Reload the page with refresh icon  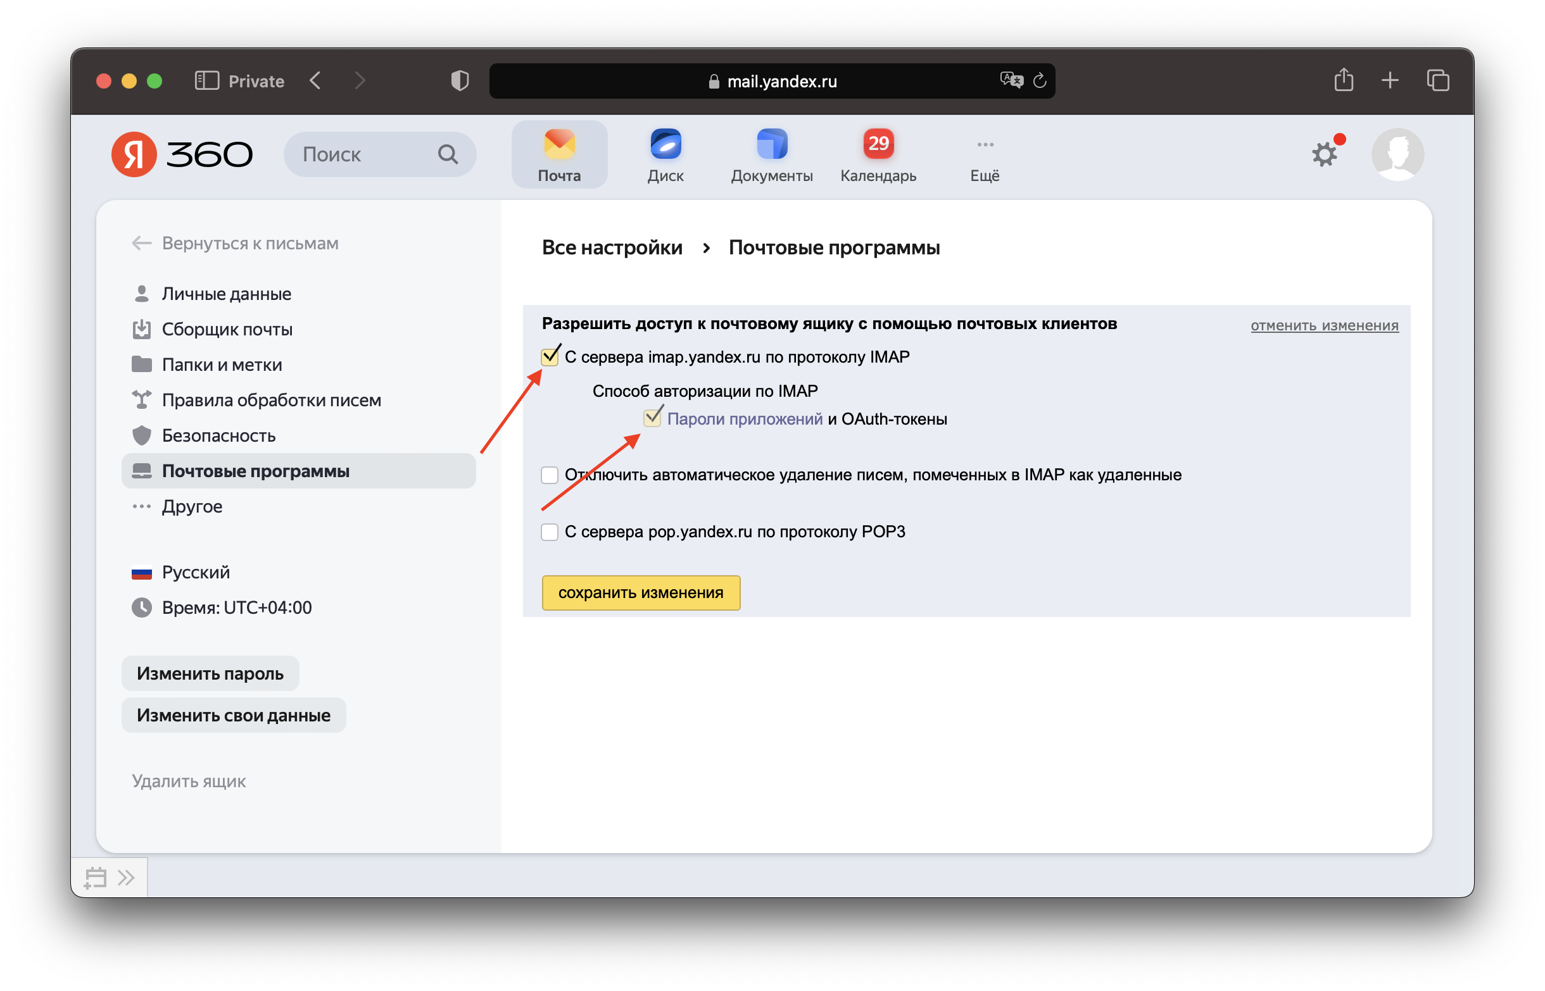click(x=1040, y=81)
